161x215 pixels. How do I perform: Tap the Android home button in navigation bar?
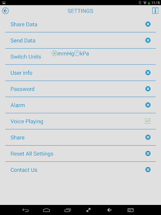pos(47,210)
